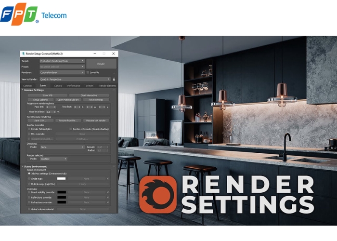The image size is (337, 241).
Task: Enable Refractions override checkbox
Action: (29, 202)
